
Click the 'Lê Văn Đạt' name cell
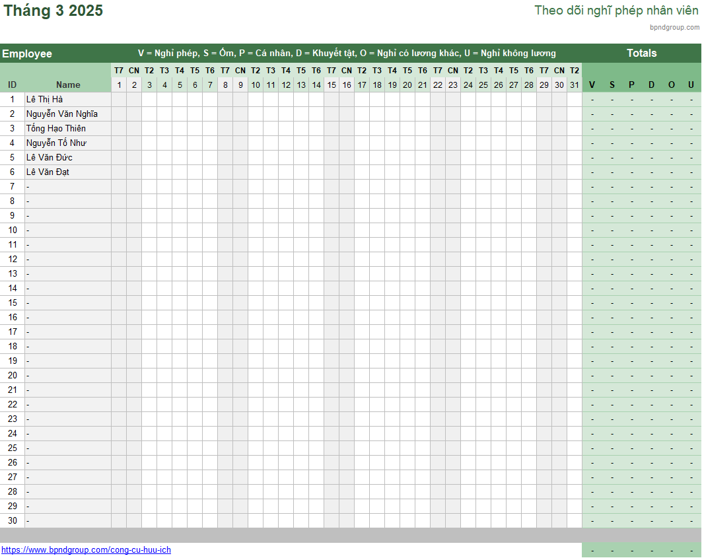pos(48,172)
